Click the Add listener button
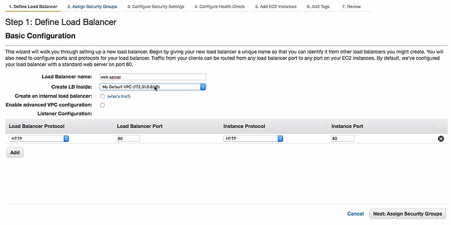 pyautogui.click(x=15, y=152)
